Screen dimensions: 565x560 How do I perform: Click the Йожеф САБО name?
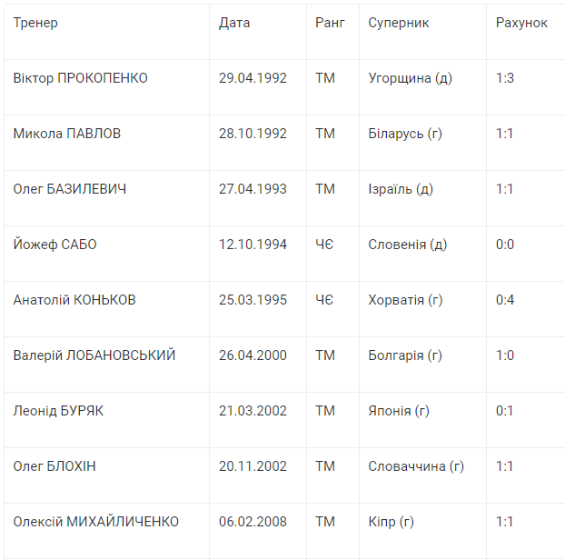coord(55,245)
